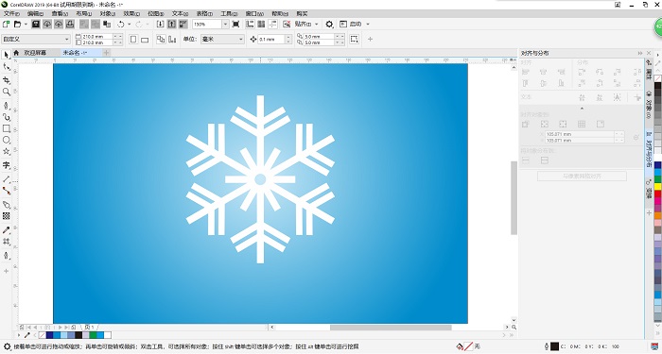
Task: Open the Options gear in toolbar
Action: (x=329, y=24)
